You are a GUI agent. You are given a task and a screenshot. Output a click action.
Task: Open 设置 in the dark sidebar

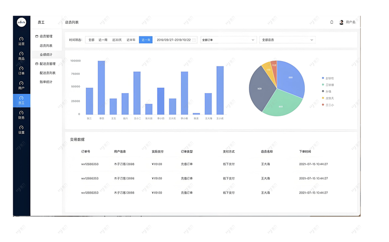pyautogui.click(x=21, y=130)
